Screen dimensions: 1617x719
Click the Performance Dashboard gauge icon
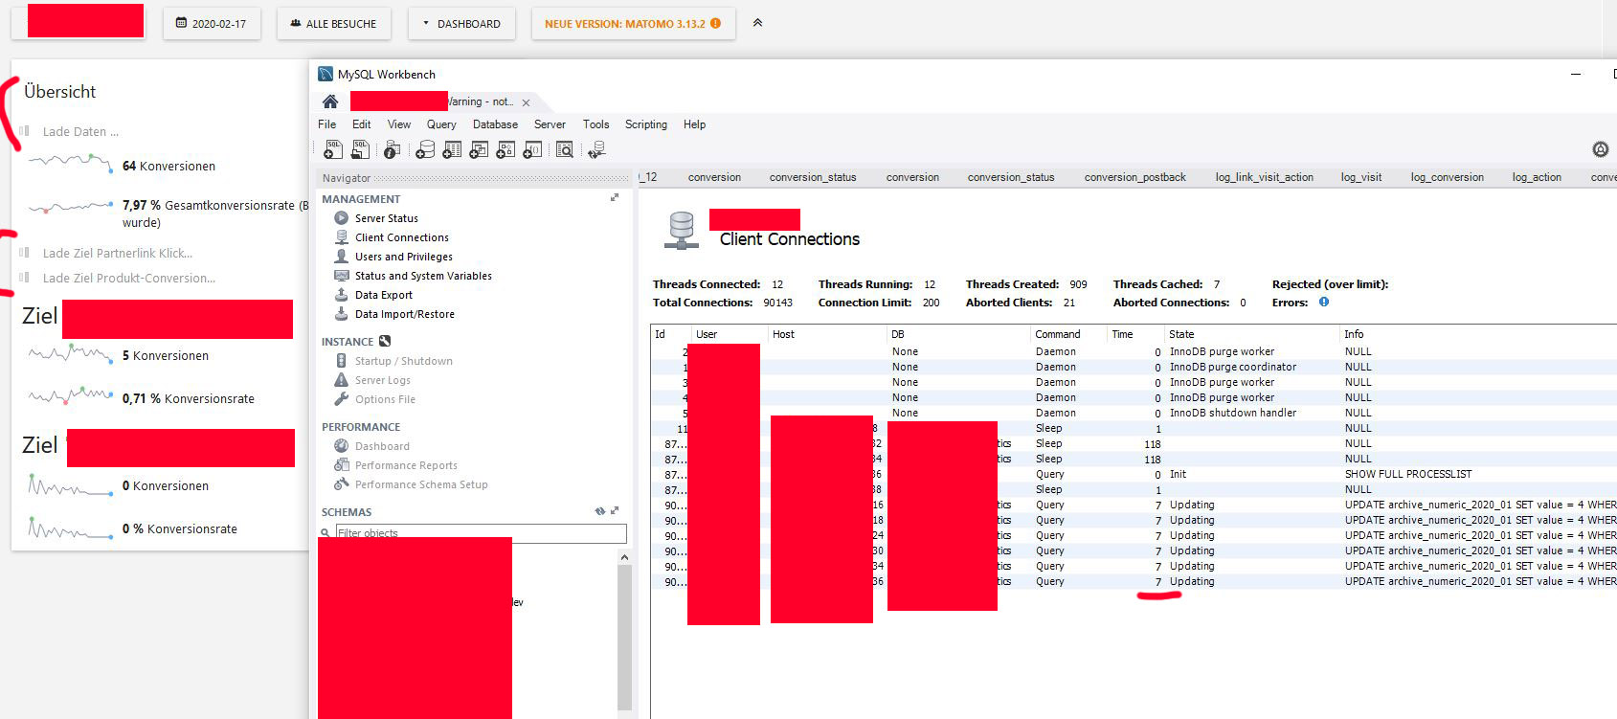point(341,446)
